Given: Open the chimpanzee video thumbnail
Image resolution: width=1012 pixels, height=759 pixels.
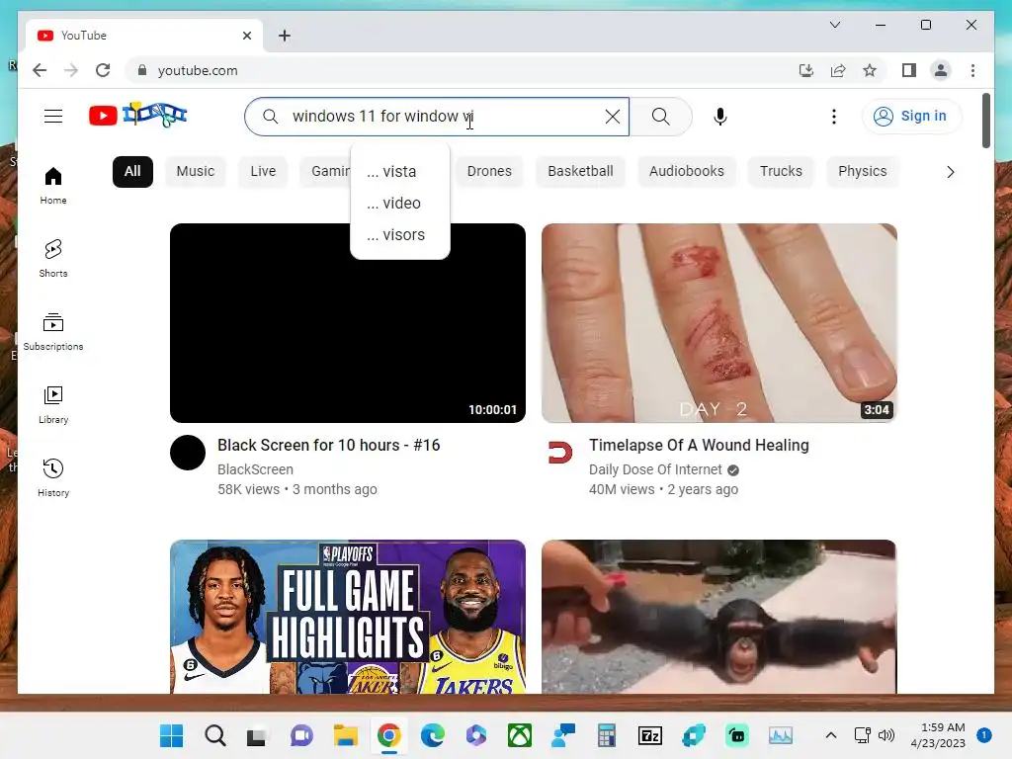Looking at the screenshot, I should coord(719,617).
